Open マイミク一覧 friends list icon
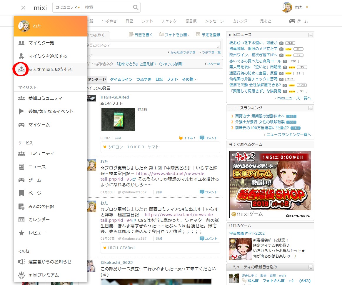The image size is (342, 285). 21,43
